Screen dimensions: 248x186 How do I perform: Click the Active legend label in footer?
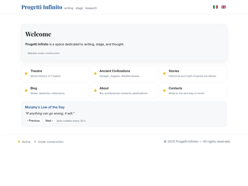click(x=26, y=142)
